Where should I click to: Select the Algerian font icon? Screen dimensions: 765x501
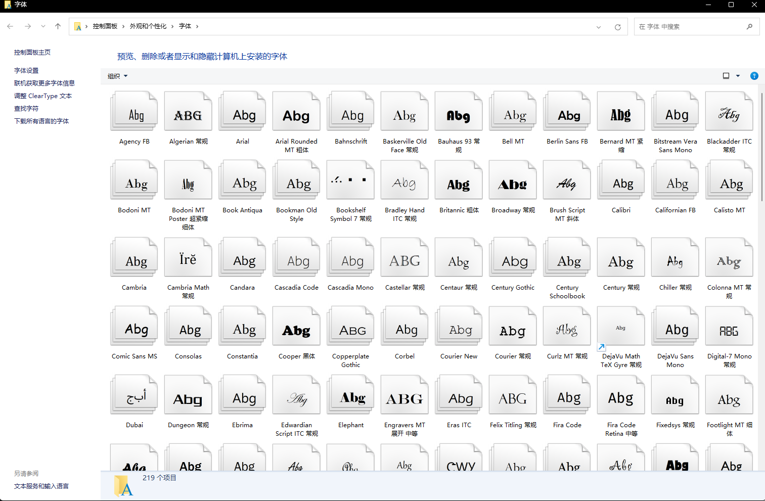(x=188, y=111)
